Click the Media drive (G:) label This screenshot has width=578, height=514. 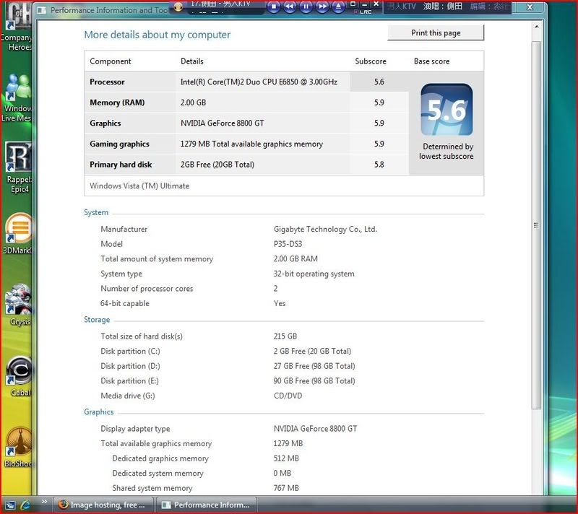point(128,396)
